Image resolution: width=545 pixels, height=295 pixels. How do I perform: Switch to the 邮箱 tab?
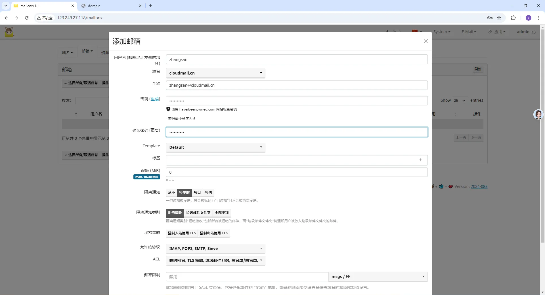point(87,51)
